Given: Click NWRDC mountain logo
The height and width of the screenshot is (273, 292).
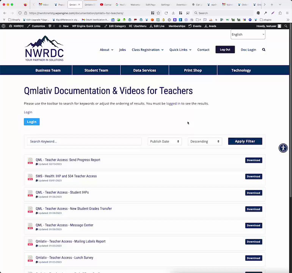Looking at the screenshot, I should click(x=44, y=49).
